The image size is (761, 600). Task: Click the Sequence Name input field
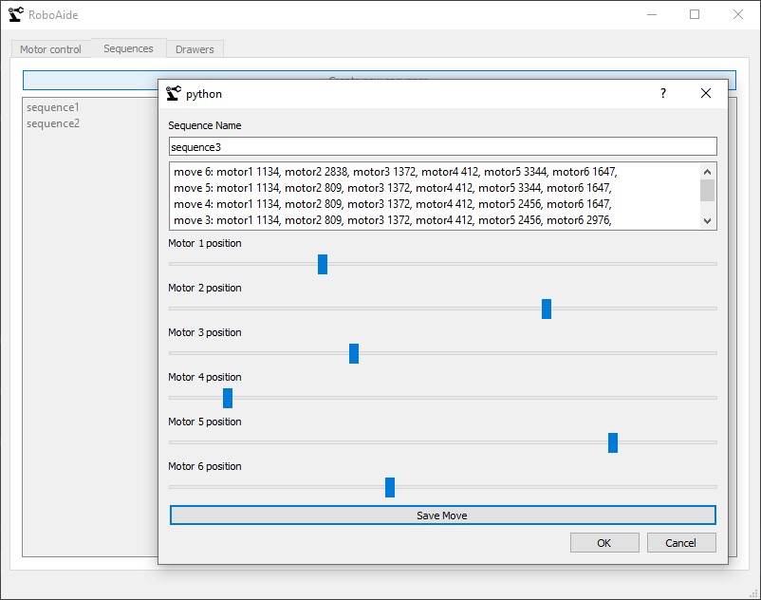click(x=442, y=146)
